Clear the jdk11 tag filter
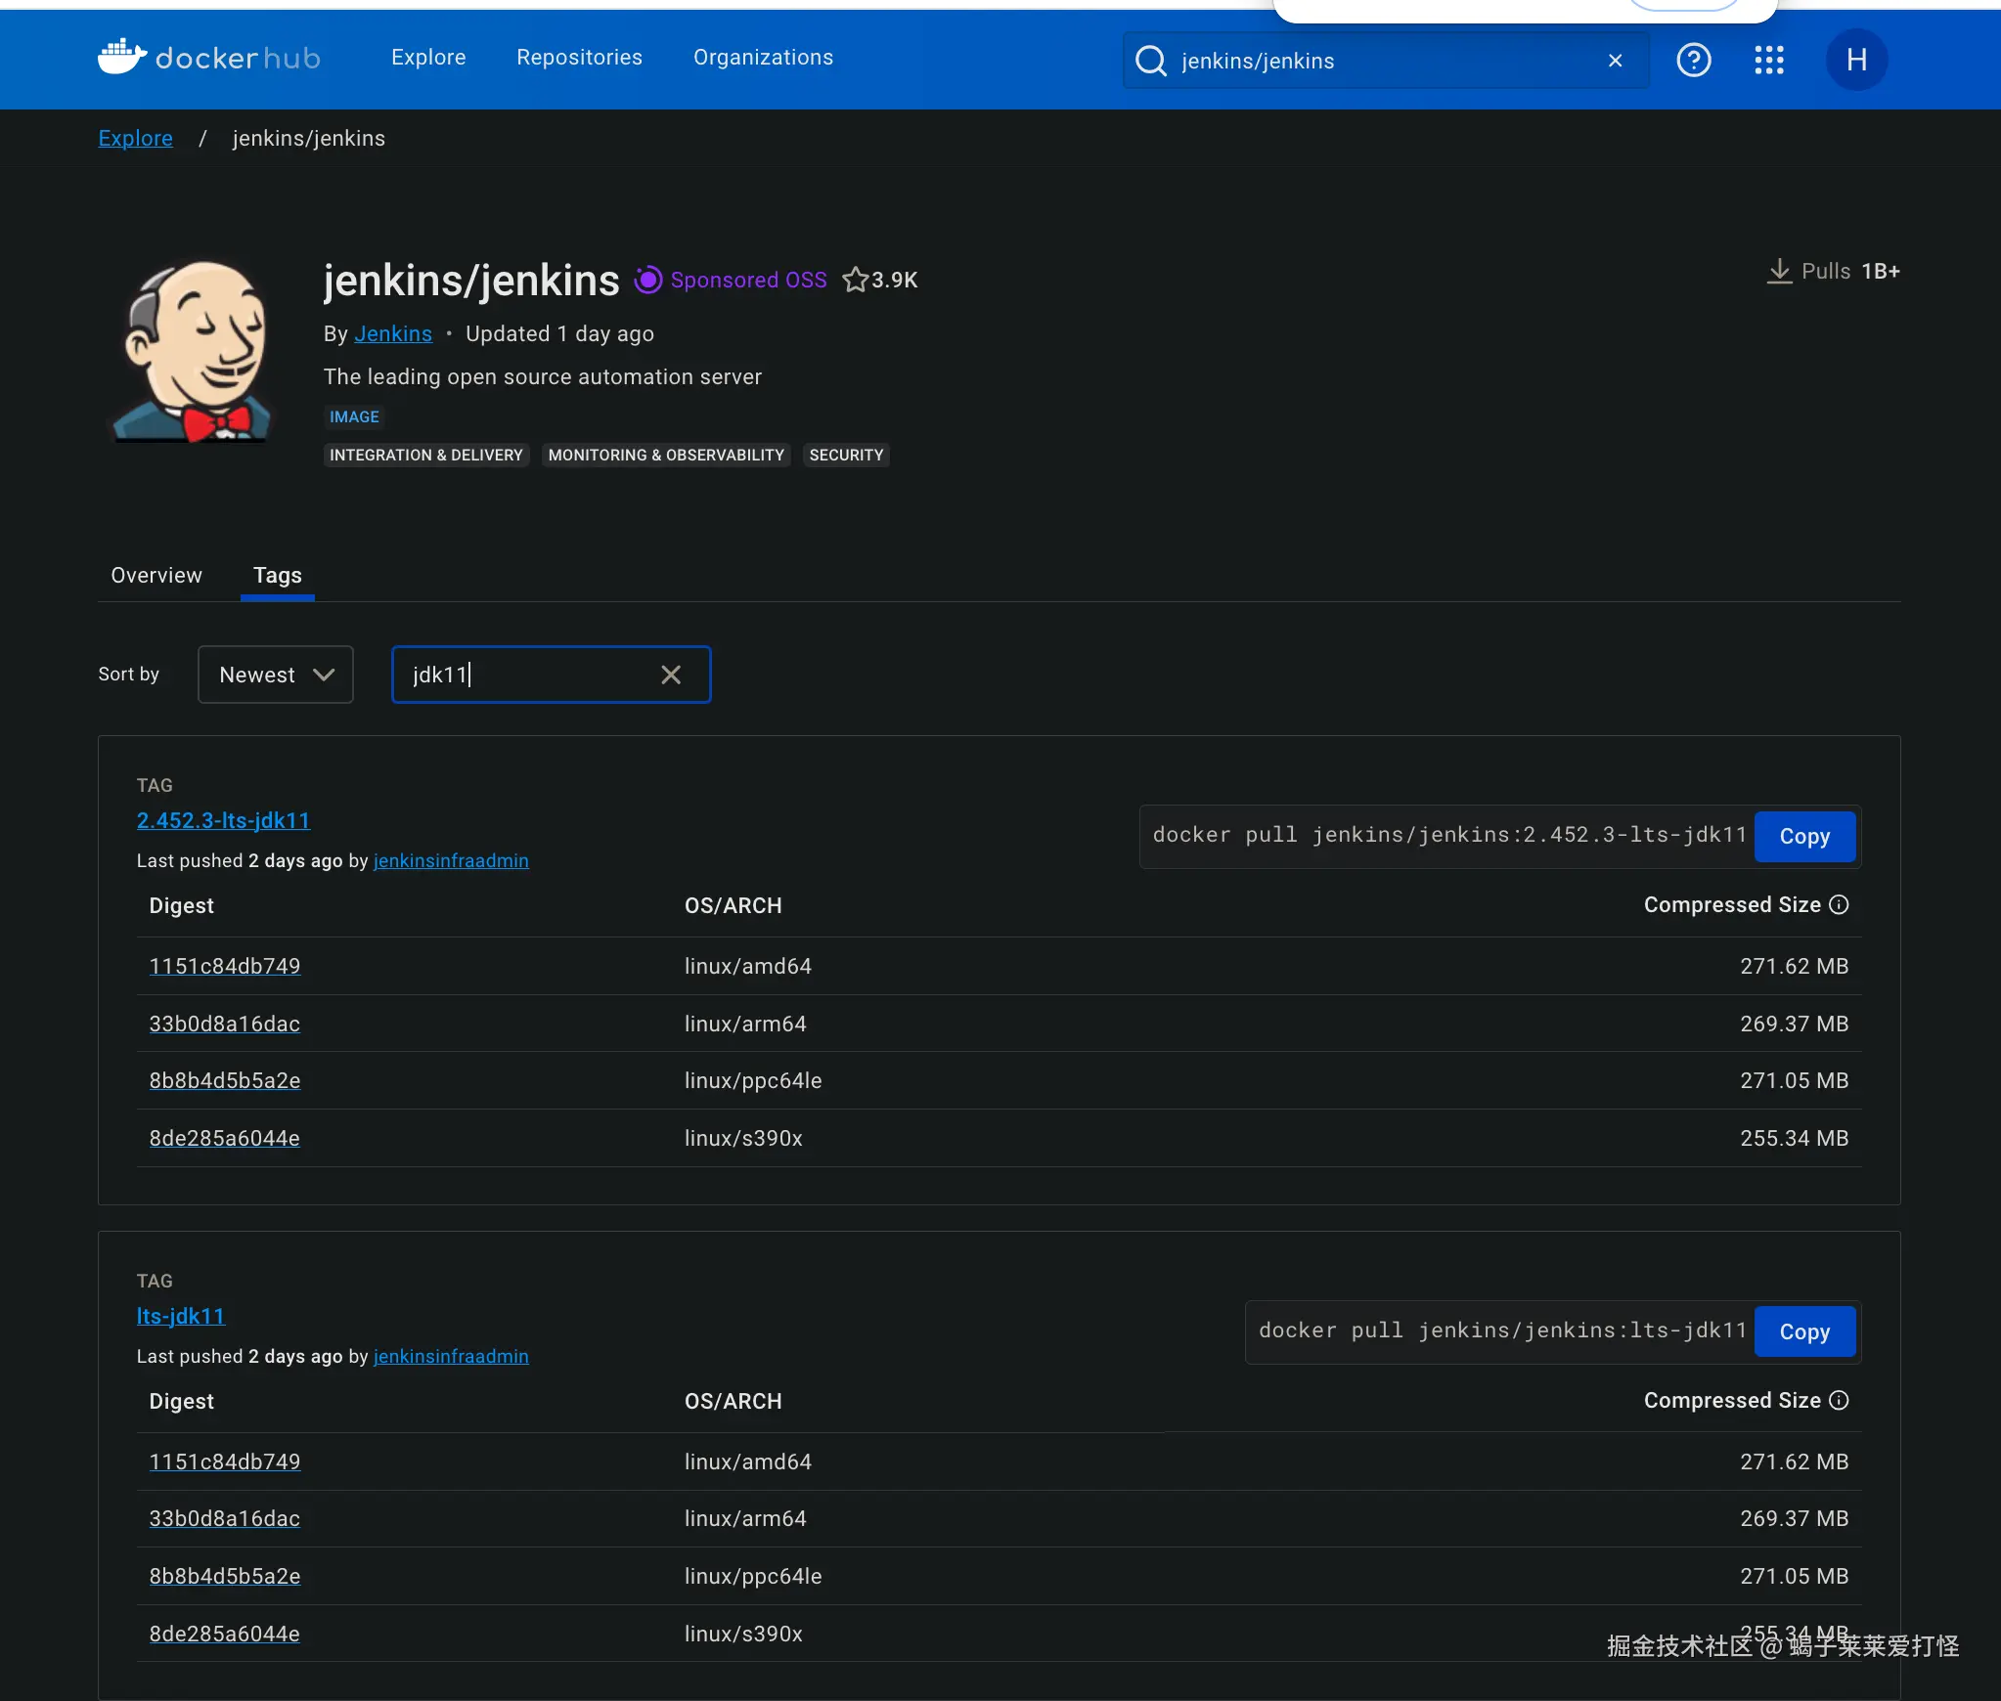Image resolution: width=2001 pixels, height=1701 pixels. pos(671,675)
